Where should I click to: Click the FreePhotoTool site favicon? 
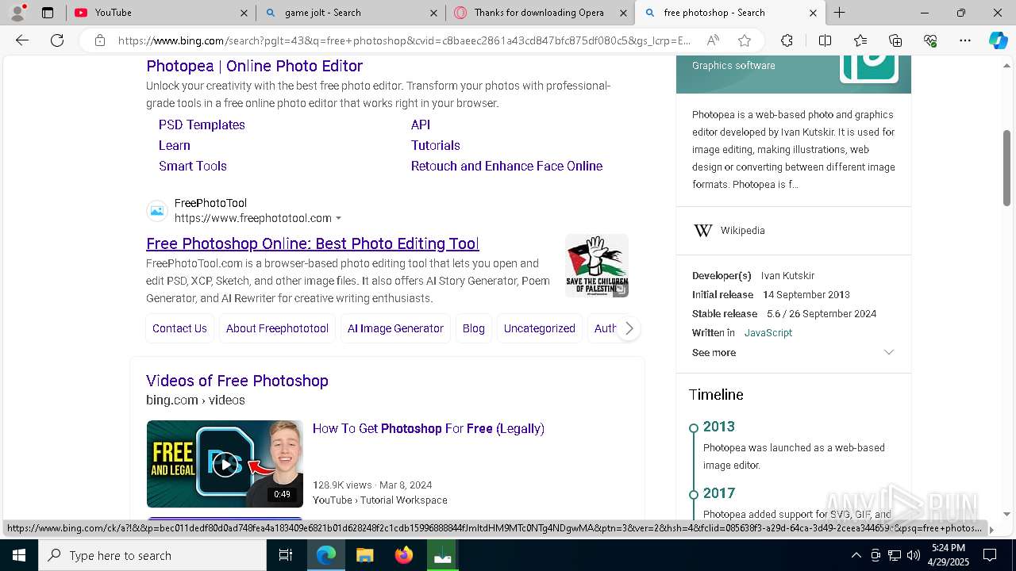[157, 211]
